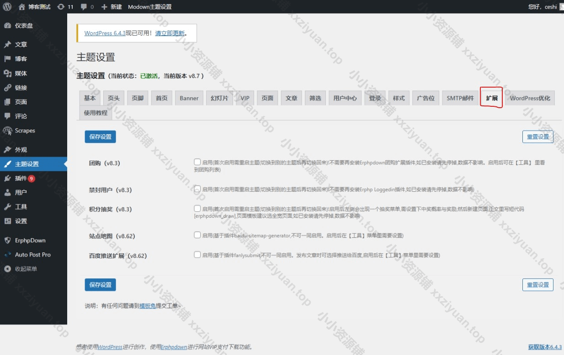564x355 pixels.
Task: Open the 仪表盘 dashboard icon in sidebar
Action: click(7, 26)
